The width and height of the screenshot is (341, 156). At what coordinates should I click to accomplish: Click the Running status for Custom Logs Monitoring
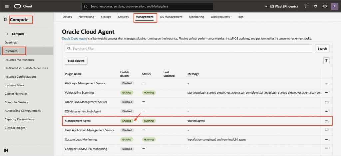149,139
